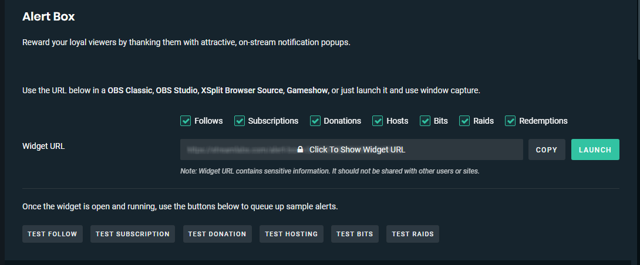Queue a sample alert with TEST FOLLOW
The height and width of the screenshot is (265, 640).
(x=52, y=234)
